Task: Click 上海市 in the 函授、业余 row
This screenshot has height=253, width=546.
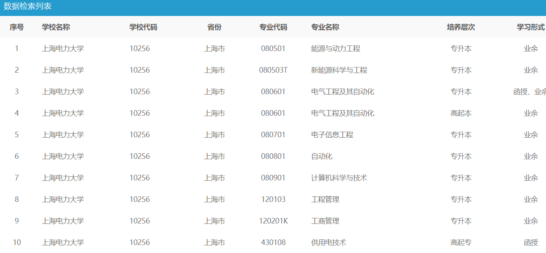Action: [x=214, y=92]
